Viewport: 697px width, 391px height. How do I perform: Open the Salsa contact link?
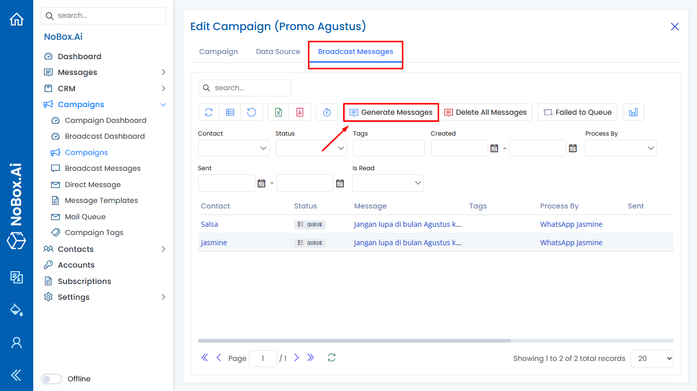coord(209,224)
